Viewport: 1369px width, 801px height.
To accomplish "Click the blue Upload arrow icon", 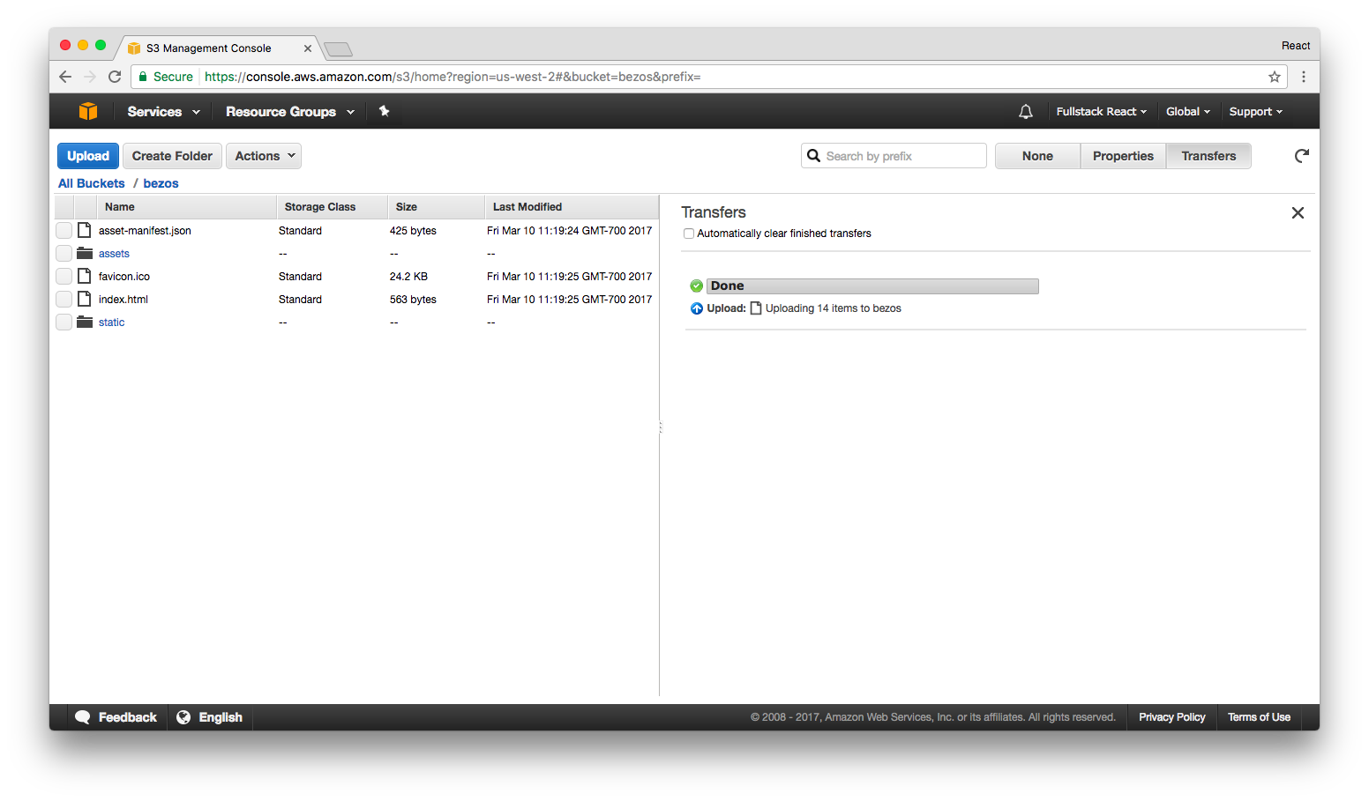I will coord(696,308).
